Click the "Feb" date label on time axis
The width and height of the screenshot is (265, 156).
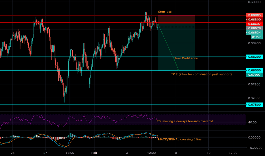click(x=94, y=153)
